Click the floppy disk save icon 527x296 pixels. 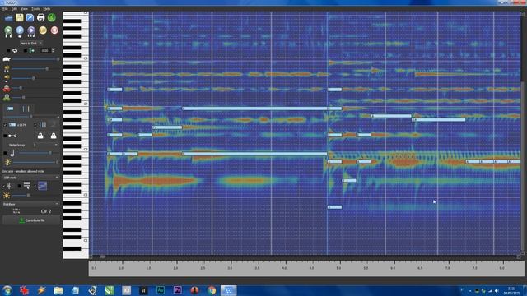tap(20, 18)
